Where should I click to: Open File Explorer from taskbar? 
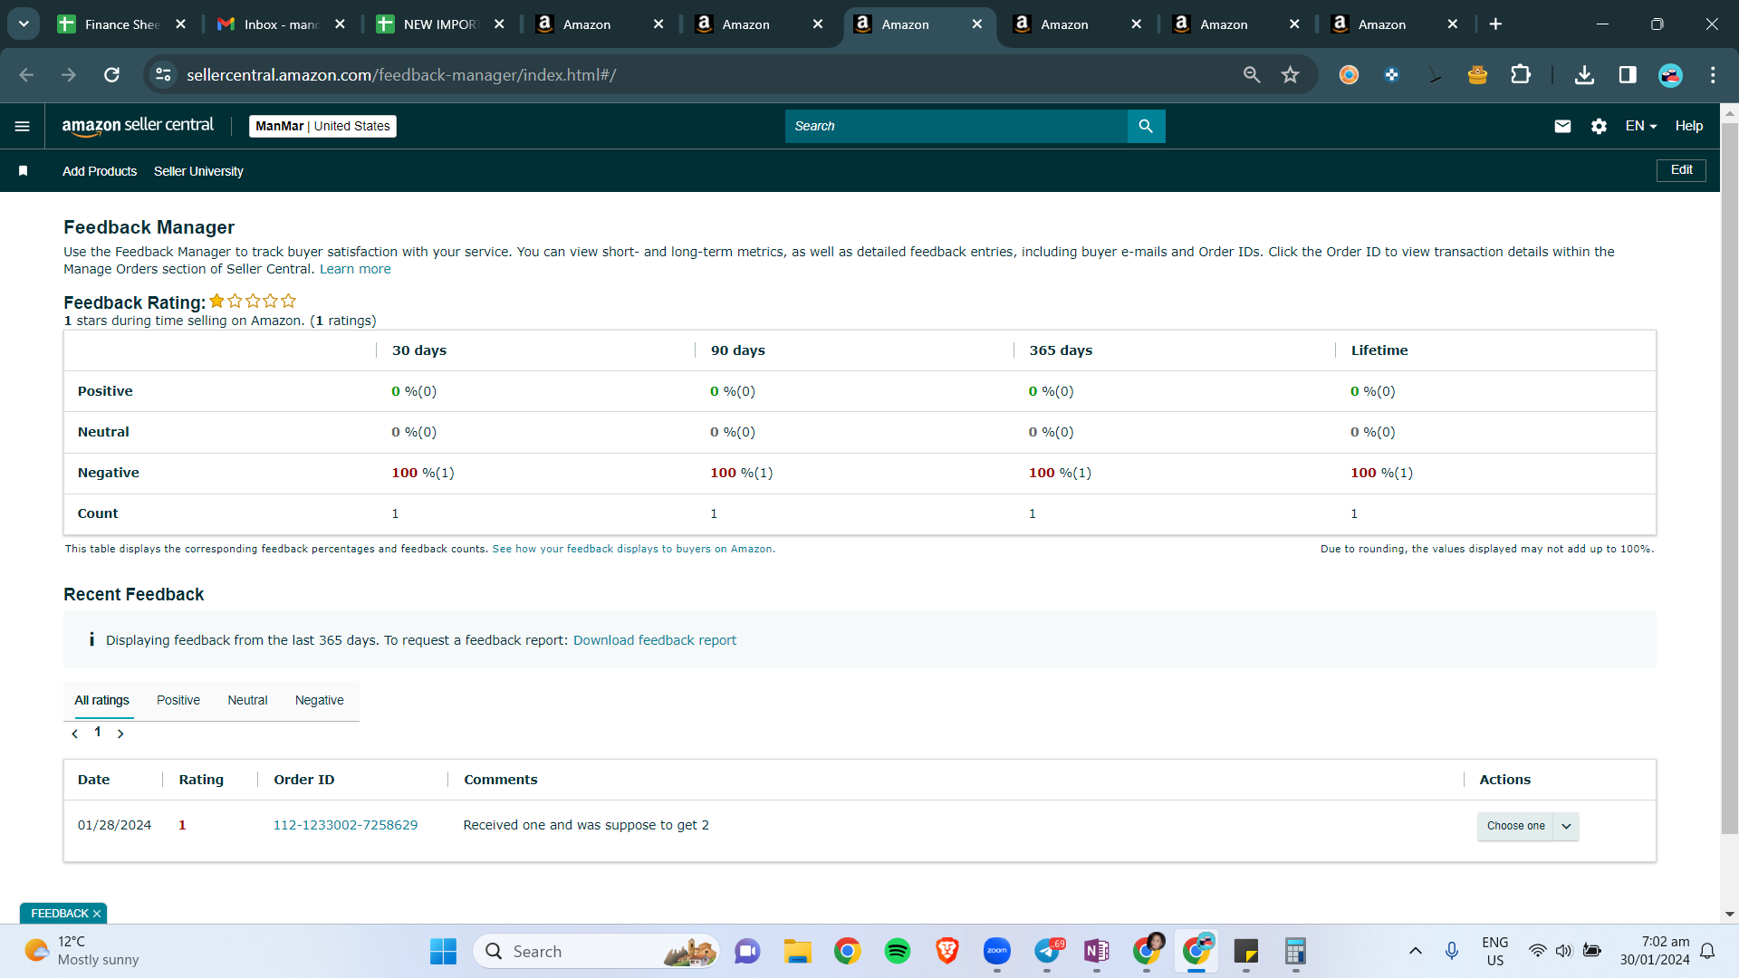(x=797, y=951)
